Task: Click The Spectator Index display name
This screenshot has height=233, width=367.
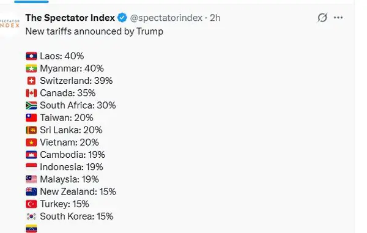Action: point(70,18)
